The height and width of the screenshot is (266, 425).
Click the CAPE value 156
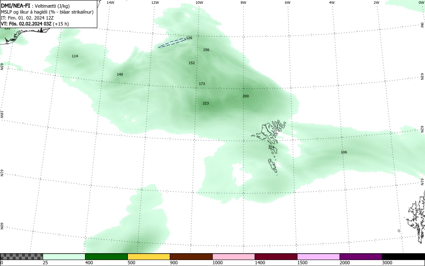(206, 50)
